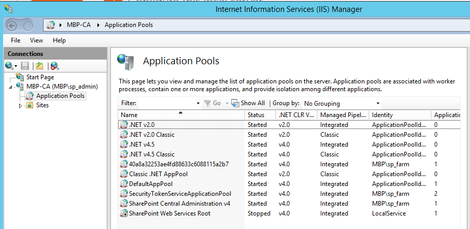Click the Connections panel header

click(55, 54)
